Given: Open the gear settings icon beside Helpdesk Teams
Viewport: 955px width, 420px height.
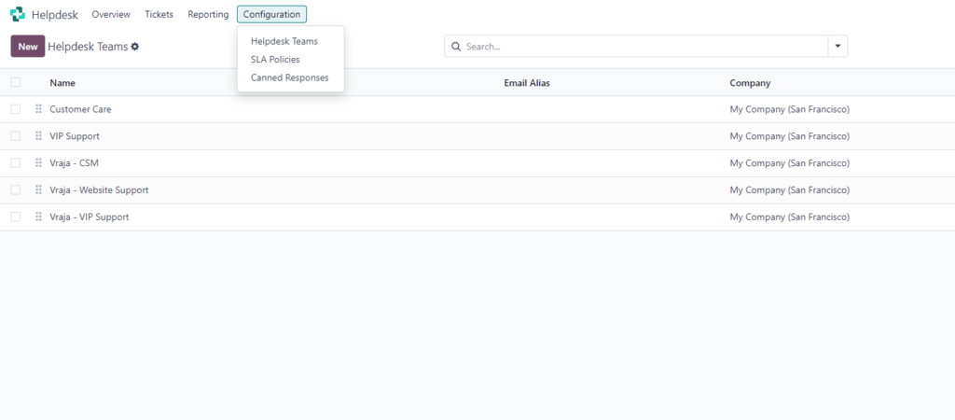Looking at the screenshot, I should click(135, 47).
